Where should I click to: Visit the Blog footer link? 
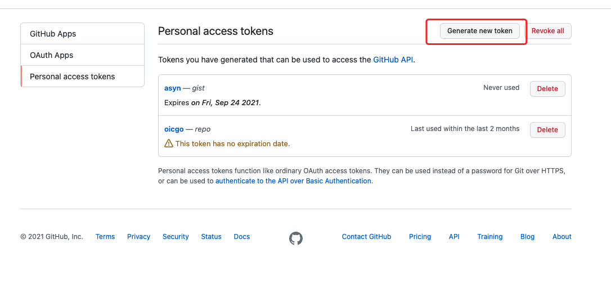527,237
